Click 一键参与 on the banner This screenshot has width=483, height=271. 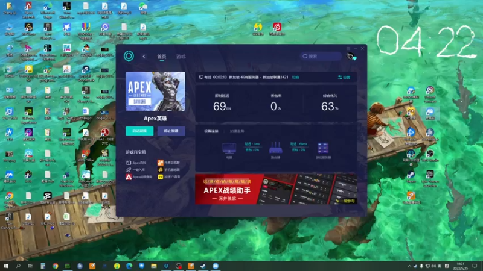(345, 201)
